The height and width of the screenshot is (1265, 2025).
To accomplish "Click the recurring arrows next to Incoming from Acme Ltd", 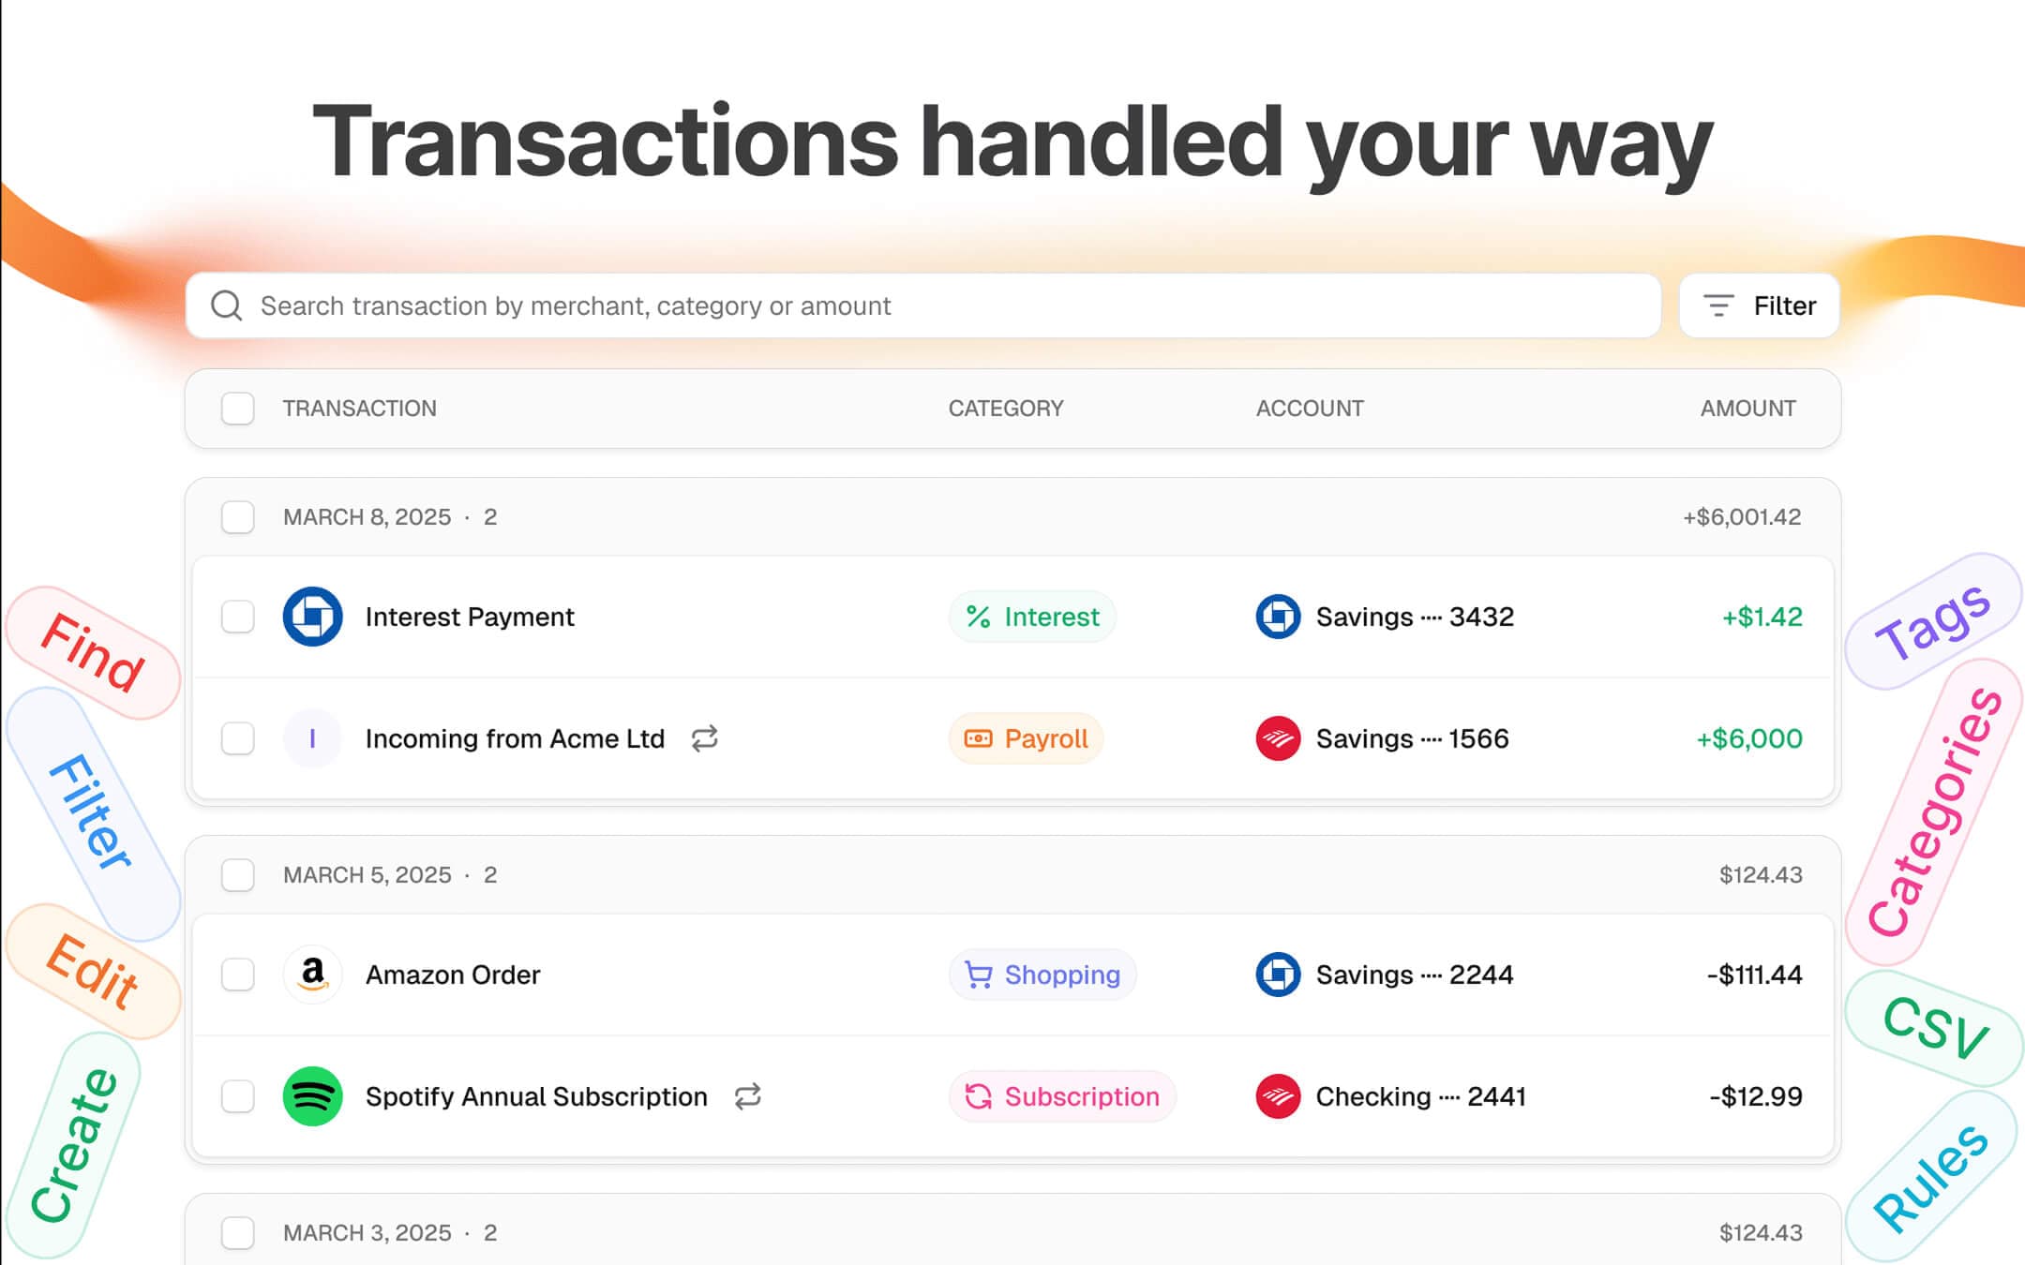I will (705, 738).
